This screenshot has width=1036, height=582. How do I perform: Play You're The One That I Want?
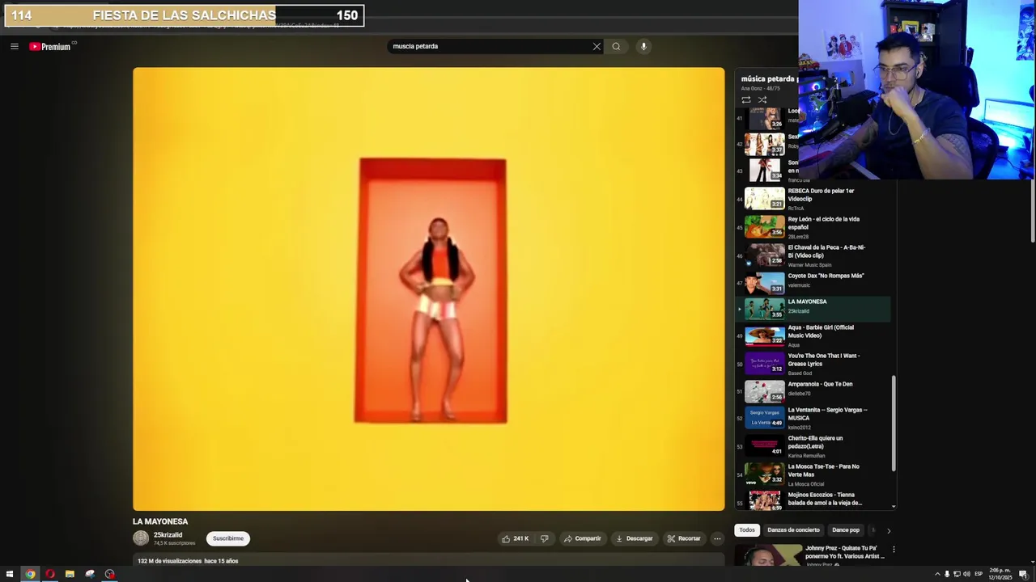813,364
